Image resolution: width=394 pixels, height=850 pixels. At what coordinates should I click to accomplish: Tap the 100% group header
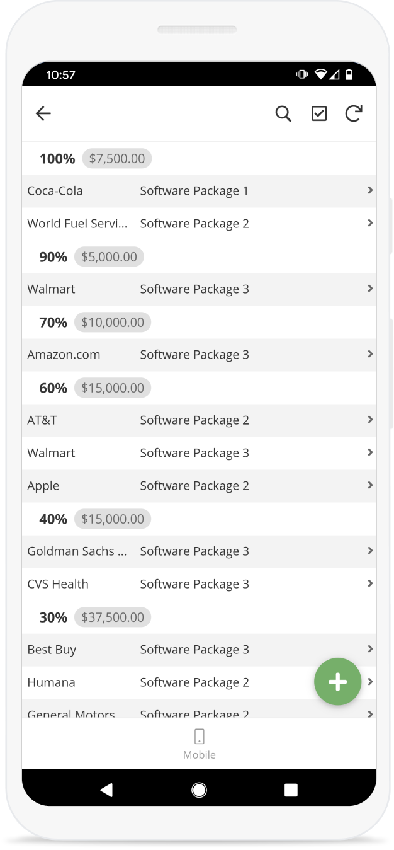tap(57, 159)
